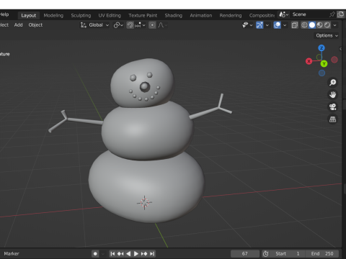Toggle X-ray mode

pos(295,25)
